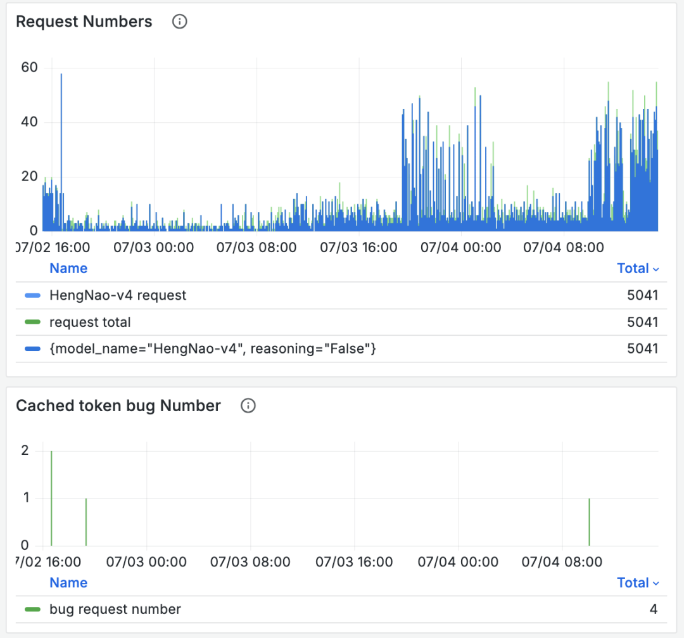Sort Cached token bug legend by Total
Viewport: 684px width, 638px height.
coord(637,583)
